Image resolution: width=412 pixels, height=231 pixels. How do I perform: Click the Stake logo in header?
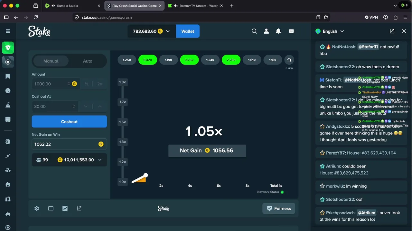click(39, 31)
